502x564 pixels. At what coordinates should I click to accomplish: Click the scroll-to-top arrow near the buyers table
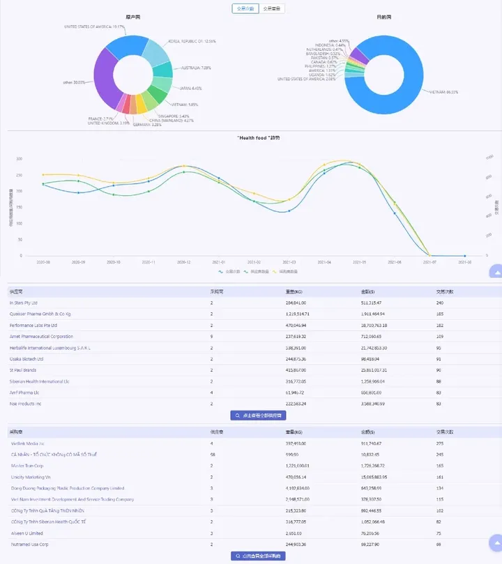(x=496, y=542)
